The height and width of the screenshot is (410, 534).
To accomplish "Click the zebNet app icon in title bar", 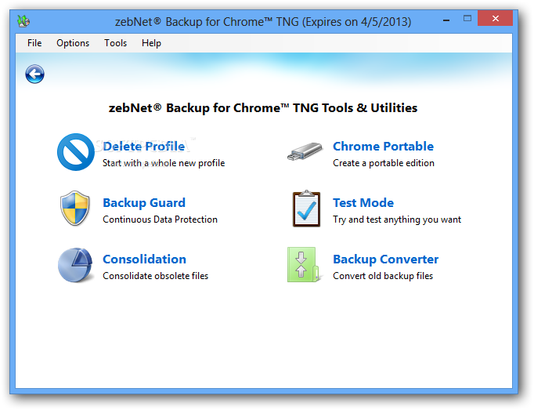I will tap(23, 21).
